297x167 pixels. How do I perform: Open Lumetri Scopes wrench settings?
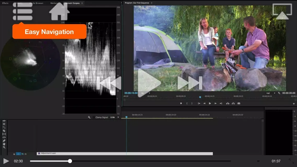[x=89, y=117]
